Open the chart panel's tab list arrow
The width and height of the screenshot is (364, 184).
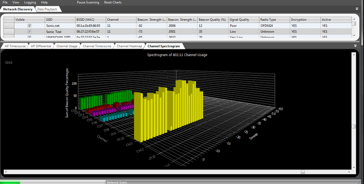355,46
